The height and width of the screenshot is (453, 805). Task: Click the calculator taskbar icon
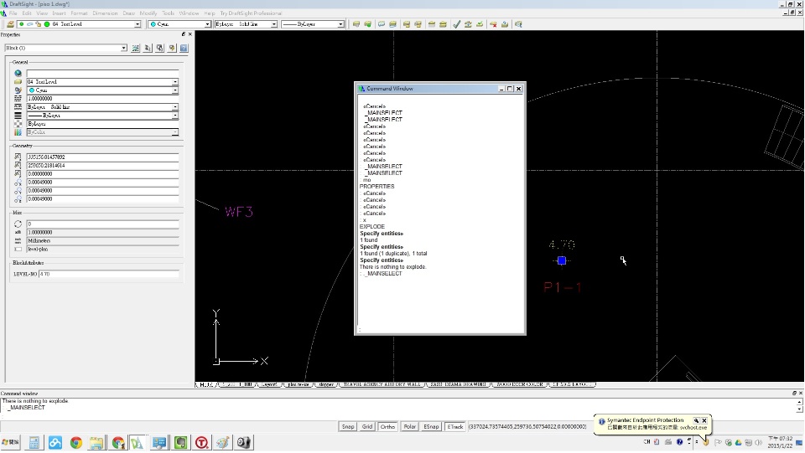[x=34, y=443]
